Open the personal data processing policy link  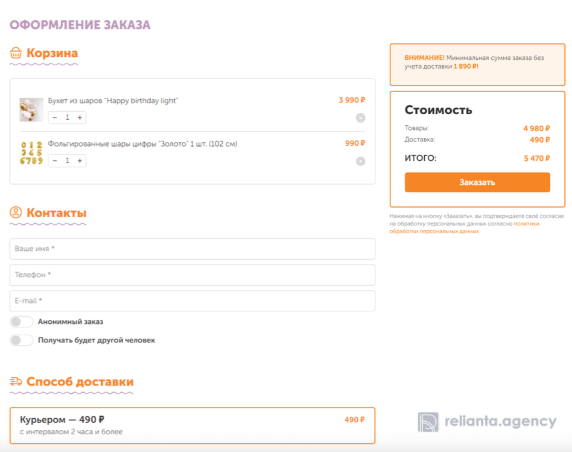(x=434, y=232)
